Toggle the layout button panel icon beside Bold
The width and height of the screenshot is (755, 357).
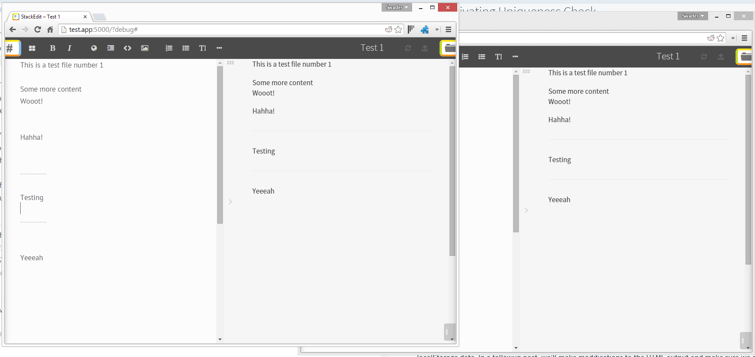pos(32,48)
